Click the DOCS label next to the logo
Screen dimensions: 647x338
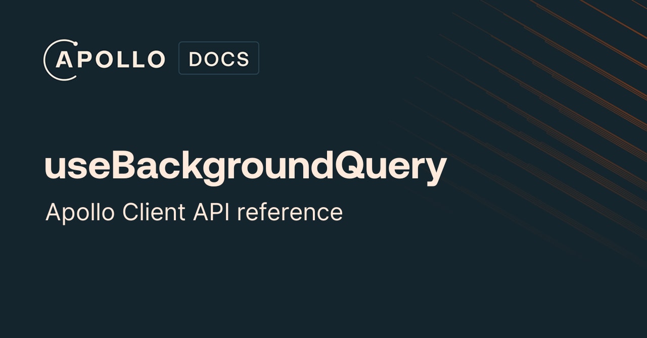click(218, 58)
